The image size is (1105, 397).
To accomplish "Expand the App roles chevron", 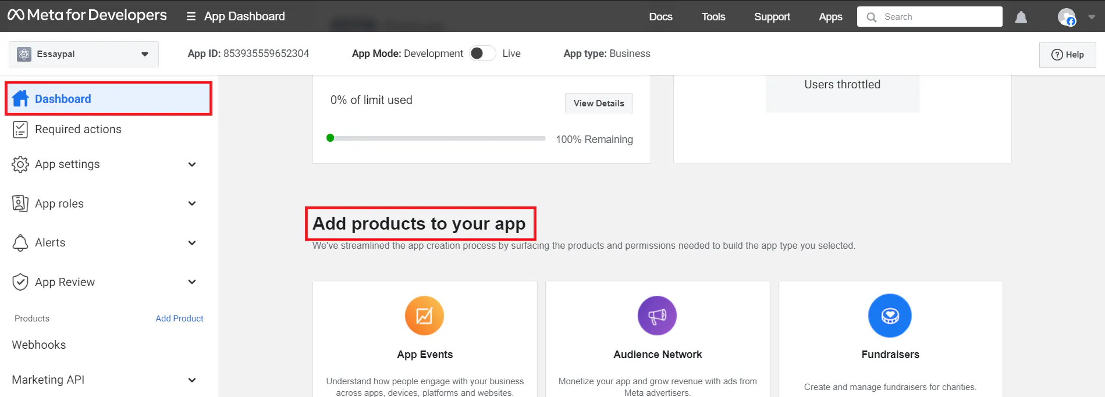I will 192,203.
